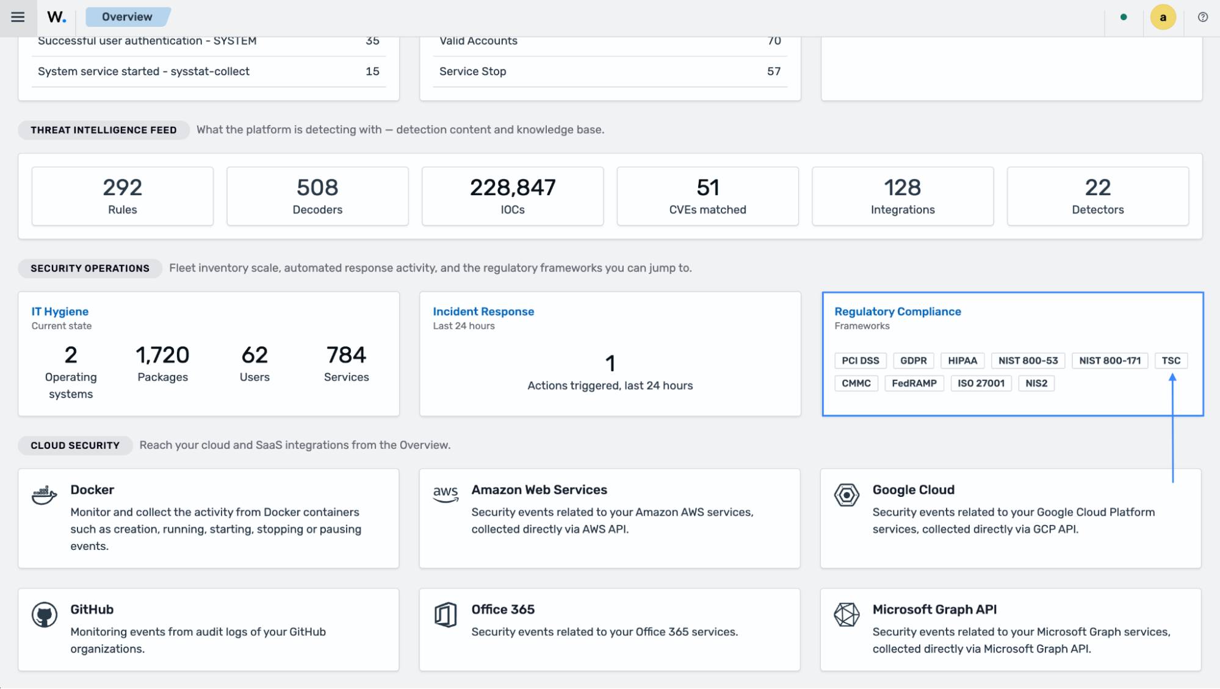1220x689 pixels.
Task: Select the PCI DSS framework tag
Action: (861, 360)
